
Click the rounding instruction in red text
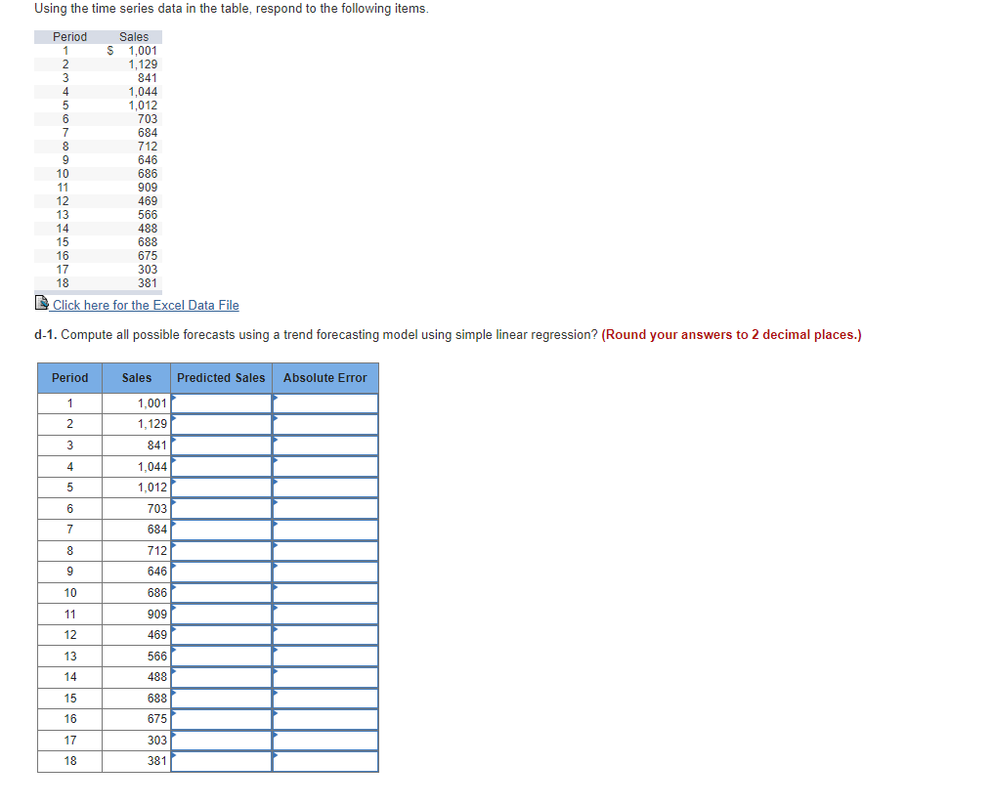(x=731, y=335)
